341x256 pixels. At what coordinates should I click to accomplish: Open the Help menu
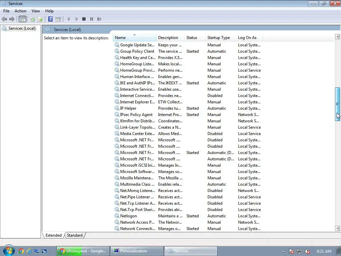pyautogui.click(x=49, y=11)
